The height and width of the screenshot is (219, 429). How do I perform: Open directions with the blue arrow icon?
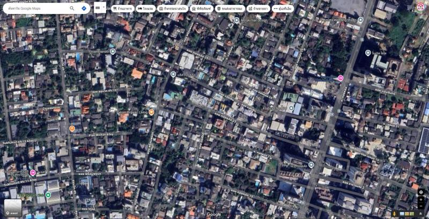tap(84, 9)
